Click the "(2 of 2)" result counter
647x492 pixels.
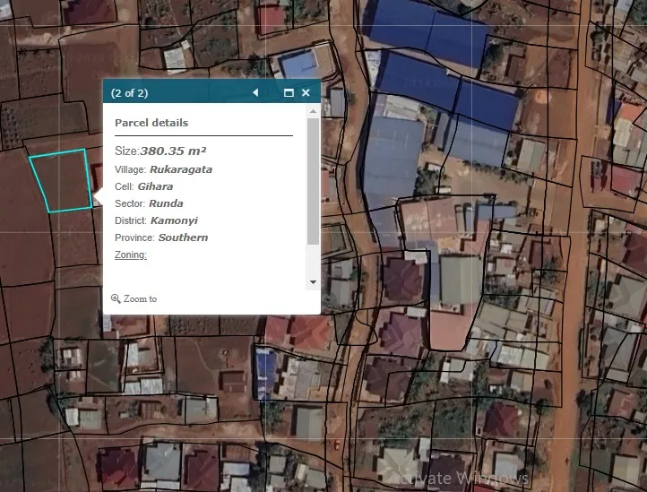pos(129,93)
